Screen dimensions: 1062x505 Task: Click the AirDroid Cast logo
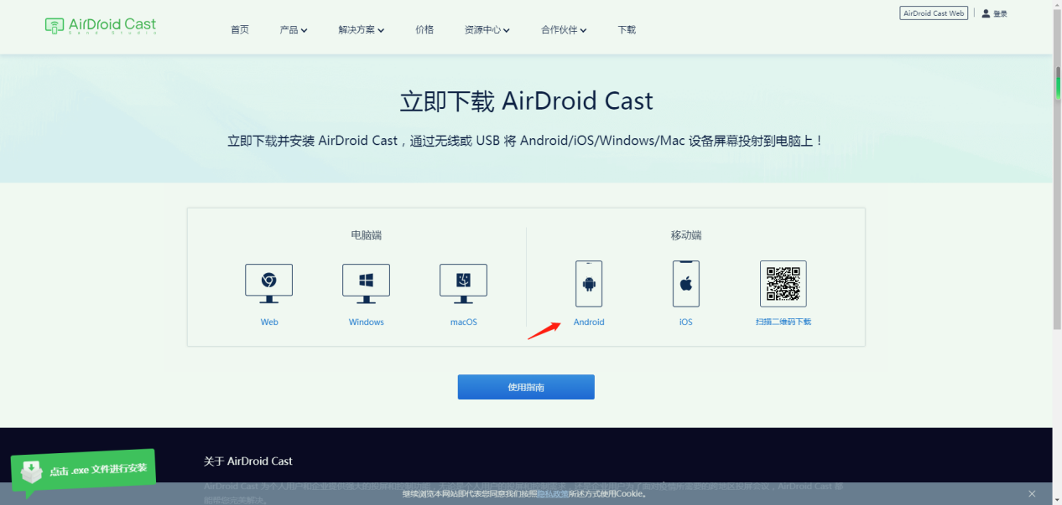click(101, 26)
